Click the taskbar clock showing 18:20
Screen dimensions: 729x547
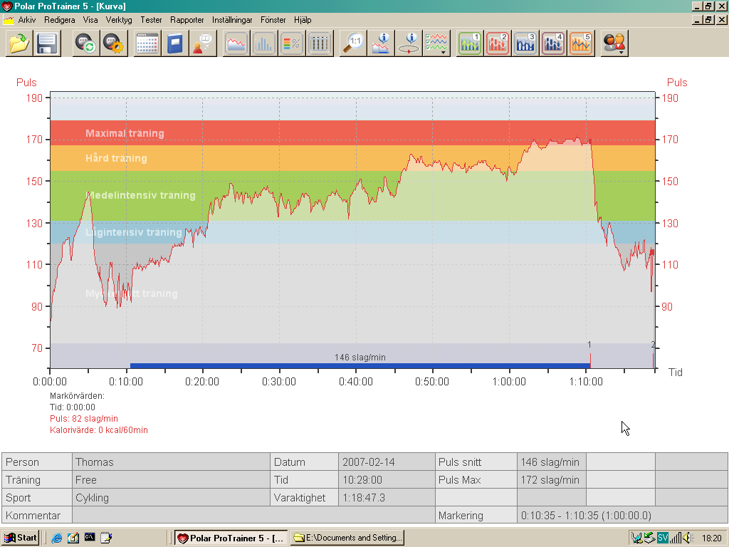click(712, 538)
